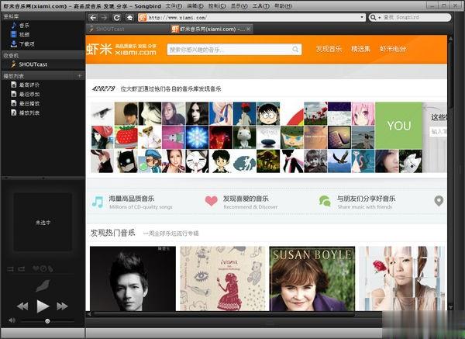Click the browser back arrow button

coord(93,18)
